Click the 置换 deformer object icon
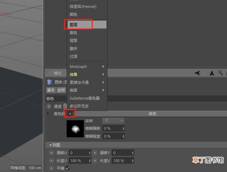Viewport: 227px width, 172px height. pos(49,82)
